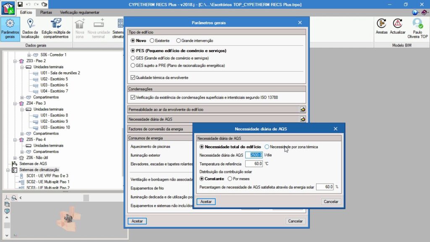Viewport: 430px width, 242px height.
Task: Click Cancelar in Parâmetros gerais dialog
Action: [294, 221]
